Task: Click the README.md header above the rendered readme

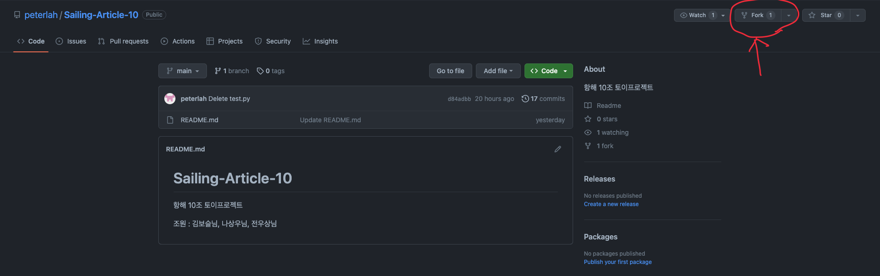Action: pyautogui.click(x=185, y=149)
